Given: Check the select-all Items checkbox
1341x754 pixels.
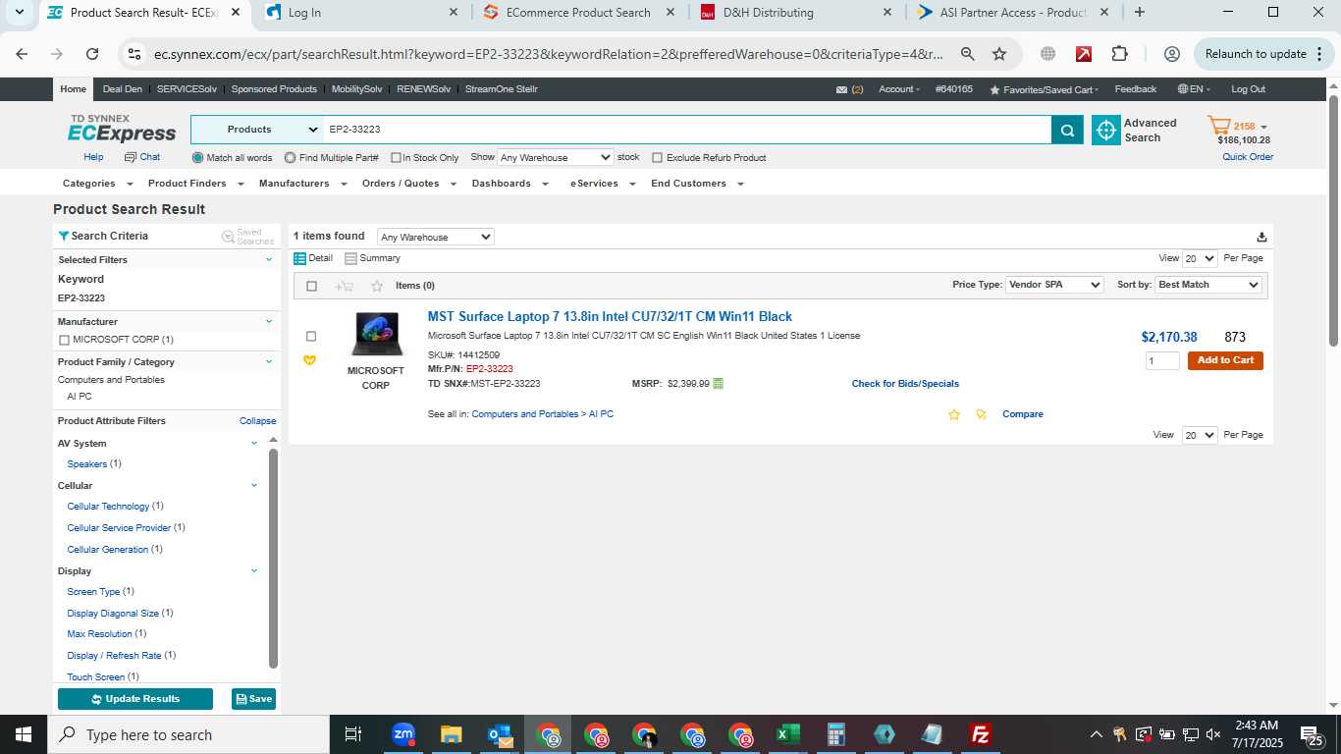Looking at the screenshot, I should pos(311,286).
